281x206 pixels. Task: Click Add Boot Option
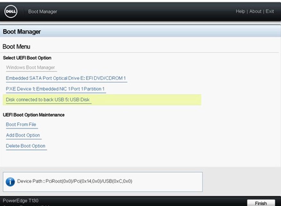pos(23,135)
